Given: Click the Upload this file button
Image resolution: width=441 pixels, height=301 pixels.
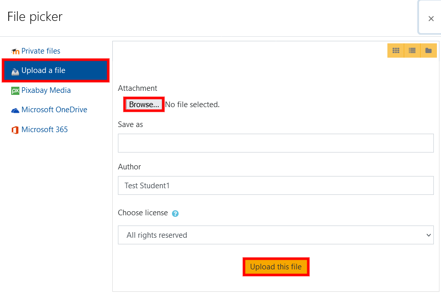Looking at the screenshot, I should tap(276, 267).
